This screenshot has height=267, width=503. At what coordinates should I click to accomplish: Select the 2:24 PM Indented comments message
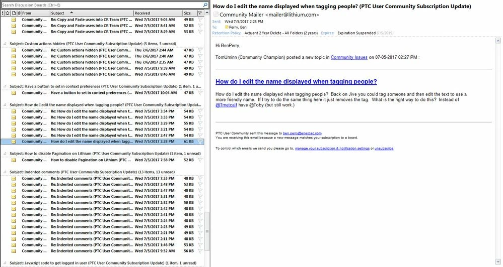102,221
